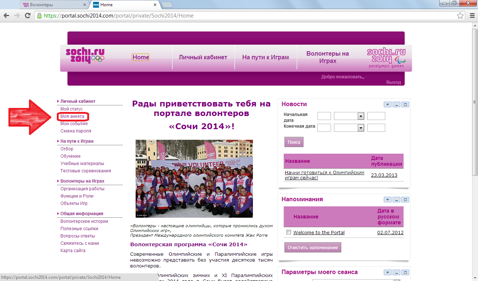
Task: Select the Home navigation tab
Action: (x=141, y=57)
